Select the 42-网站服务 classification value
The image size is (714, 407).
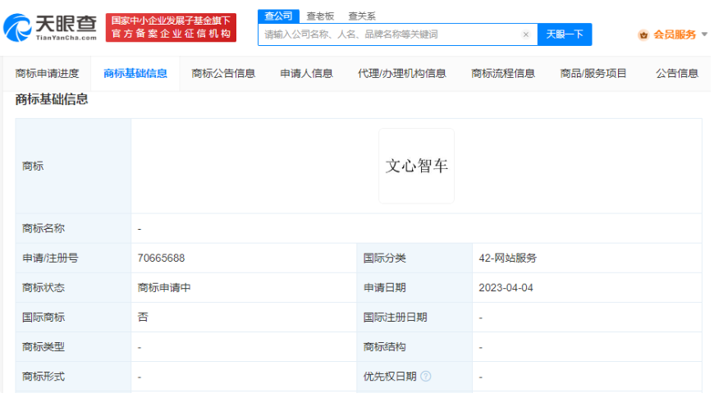(508, 258)
